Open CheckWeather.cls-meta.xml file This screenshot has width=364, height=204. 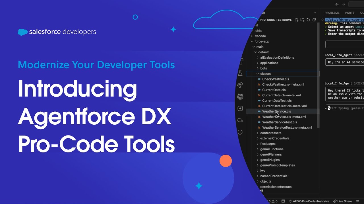283,84
